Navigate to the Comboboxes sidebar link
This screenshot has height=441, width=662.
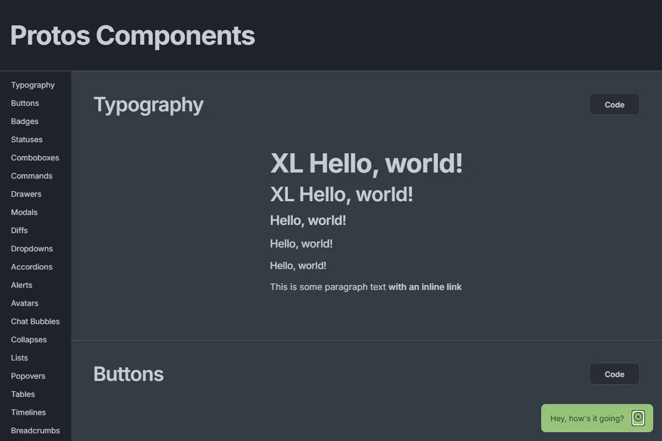click(x=35, y=158)
